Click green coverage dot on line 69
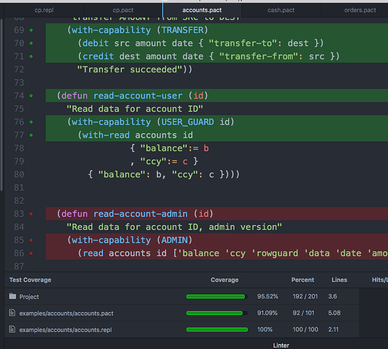Image resolution: width=388 pixels, height=349 pixels. coord(31,30)
